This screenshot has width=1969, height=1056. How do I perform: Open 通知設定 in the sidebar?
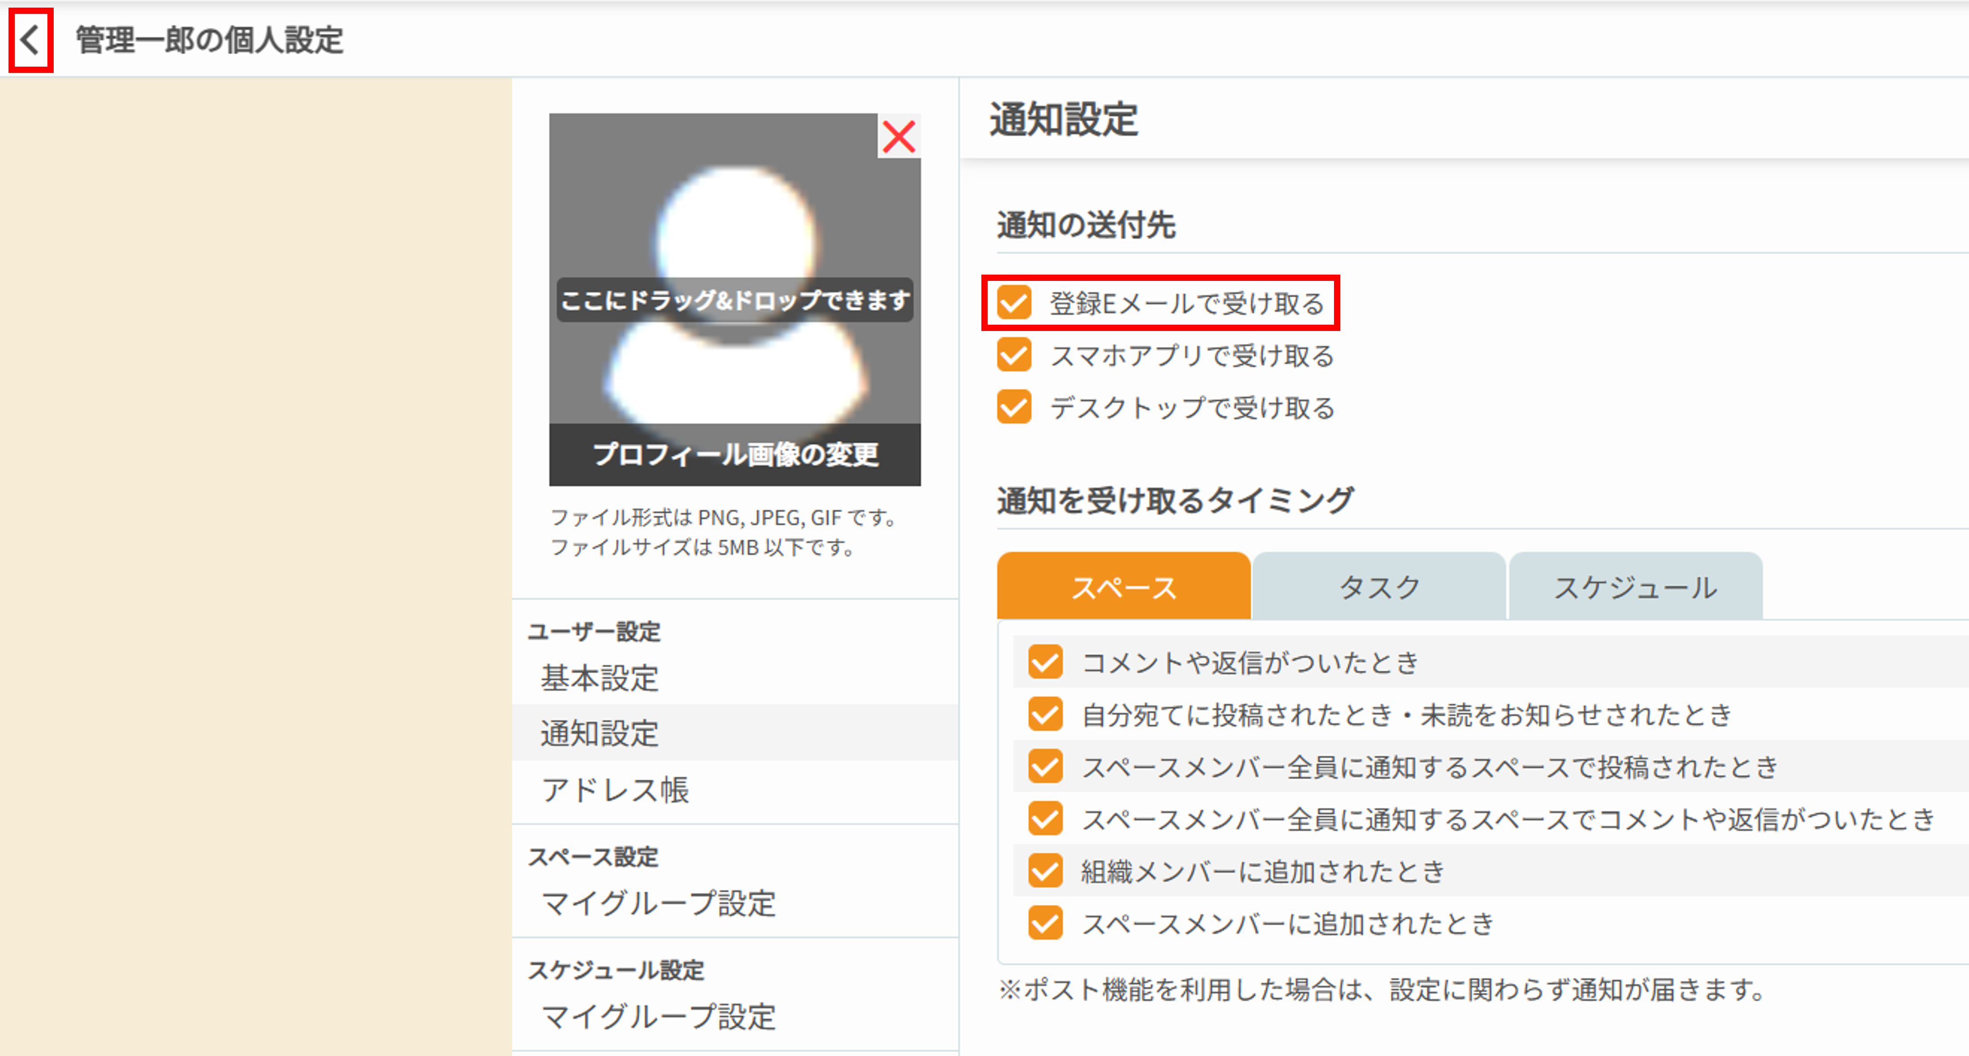click(734, 733)
